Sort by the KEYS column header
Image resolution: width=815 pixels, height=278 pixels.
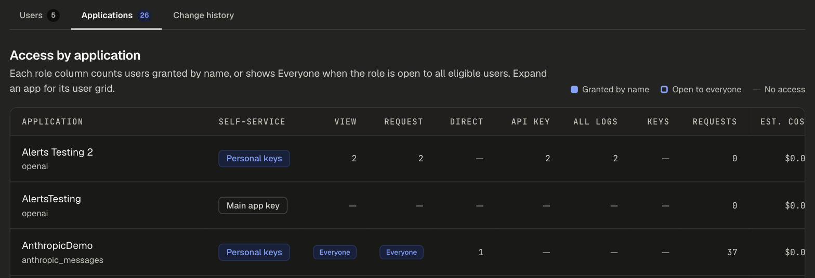(658, 121)
